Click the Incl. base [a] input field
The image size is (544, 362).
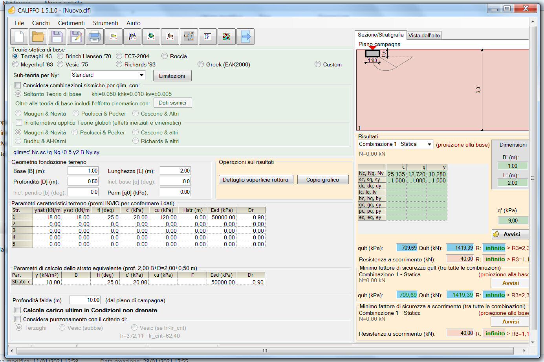click(175, 181)
